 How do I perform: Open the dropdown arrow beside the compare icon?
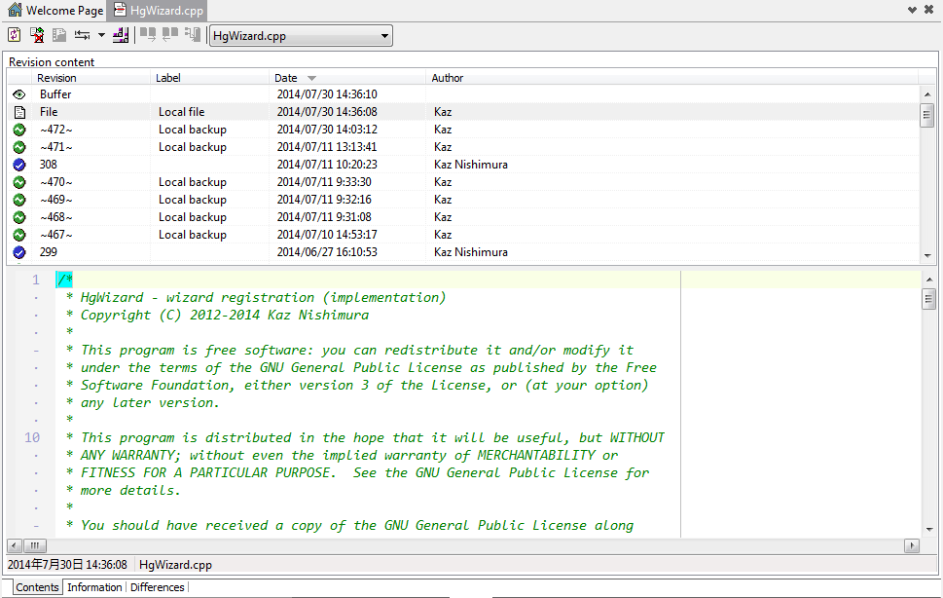pos(101,35)
